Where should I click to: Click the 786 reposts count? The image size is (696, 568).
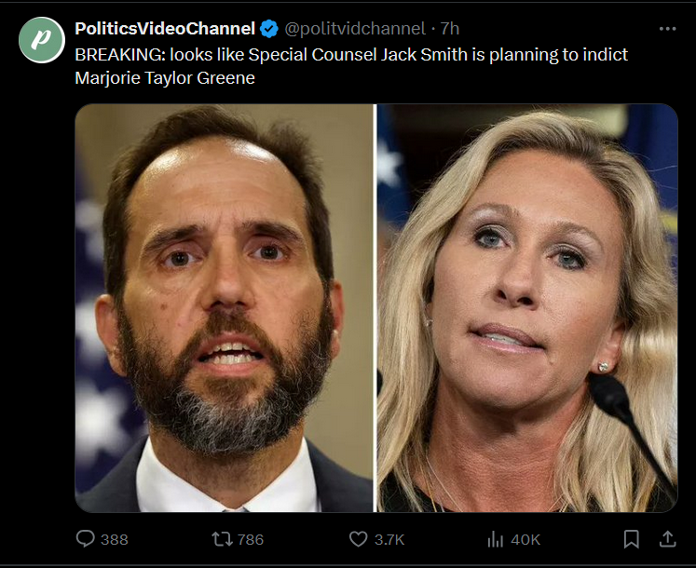251,539
